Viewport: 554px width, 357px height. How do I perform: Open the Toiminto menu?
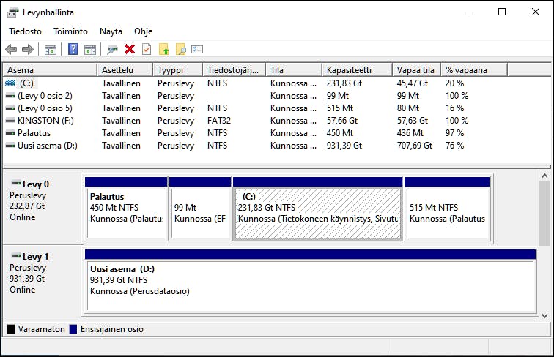click(70, 31)
